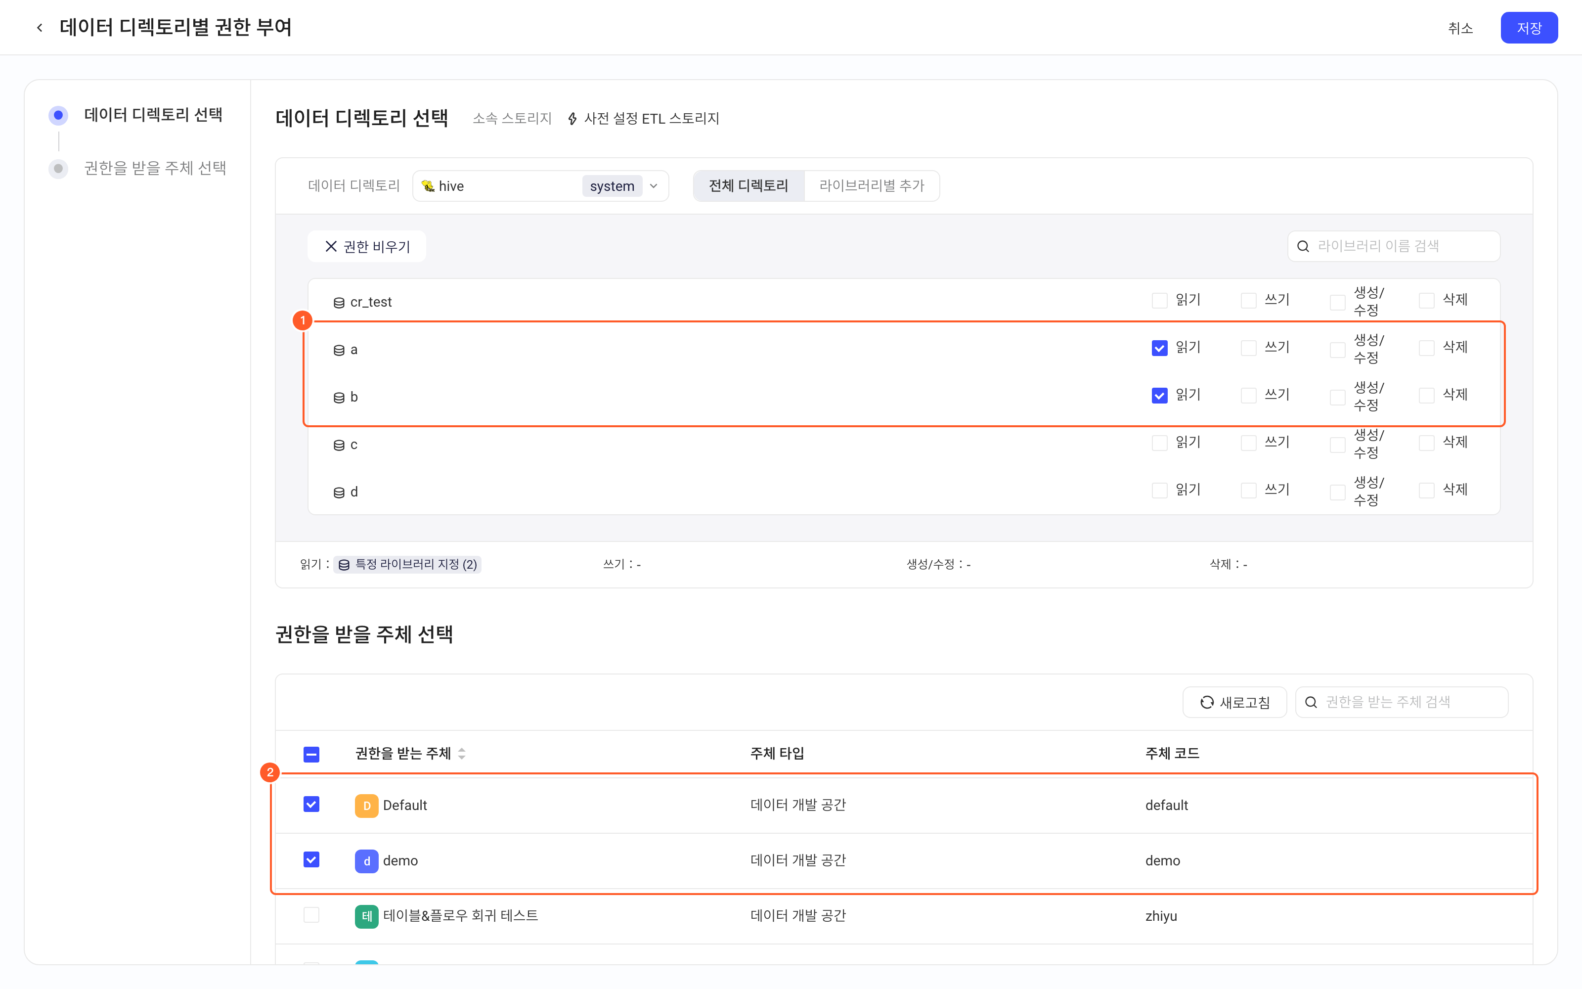1582x989 pixels.
Task: Check the 테이블&플로우 회귀 테스트 row
Action: pyautogui.click(x=311, y=914)
